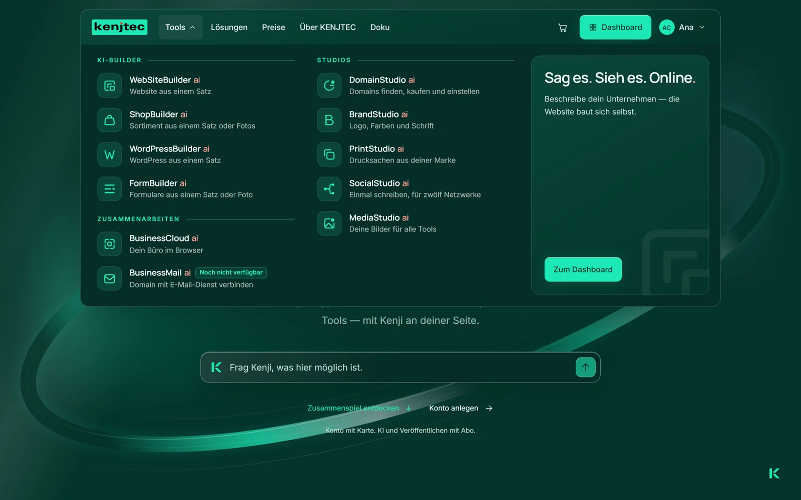Open BusinessCloud ai entry

tap(195, 244)
